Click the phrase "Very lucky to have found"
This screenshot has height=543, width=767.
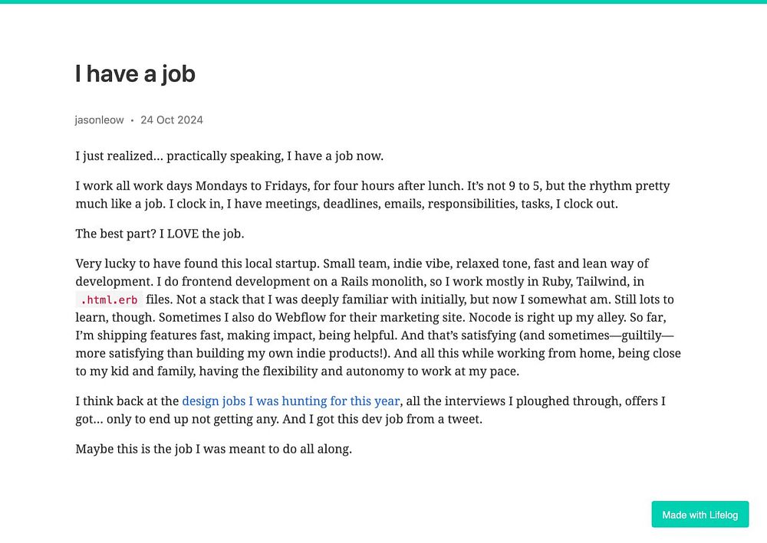pyautogui.click(x=146, y=263)
